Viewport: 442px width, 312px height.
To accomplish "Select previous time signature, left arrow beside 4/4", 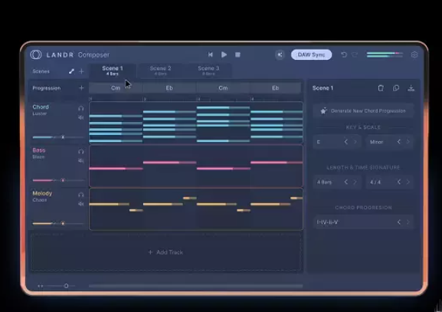I will click(x=399, y=182).
